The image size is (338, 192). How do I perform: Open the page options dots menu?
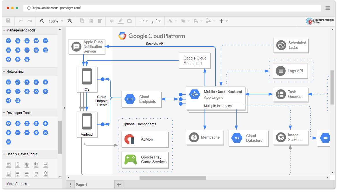click(70, 185)
